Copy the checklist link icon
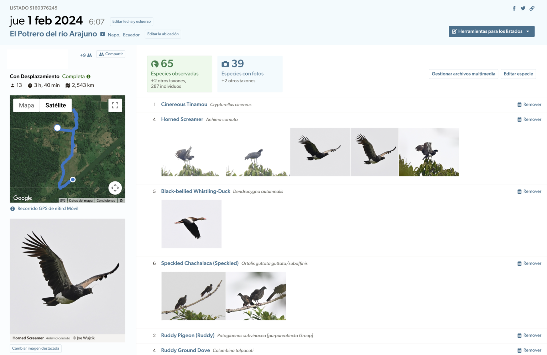Screen dimensions: 547x355 [x=532, y=8]
